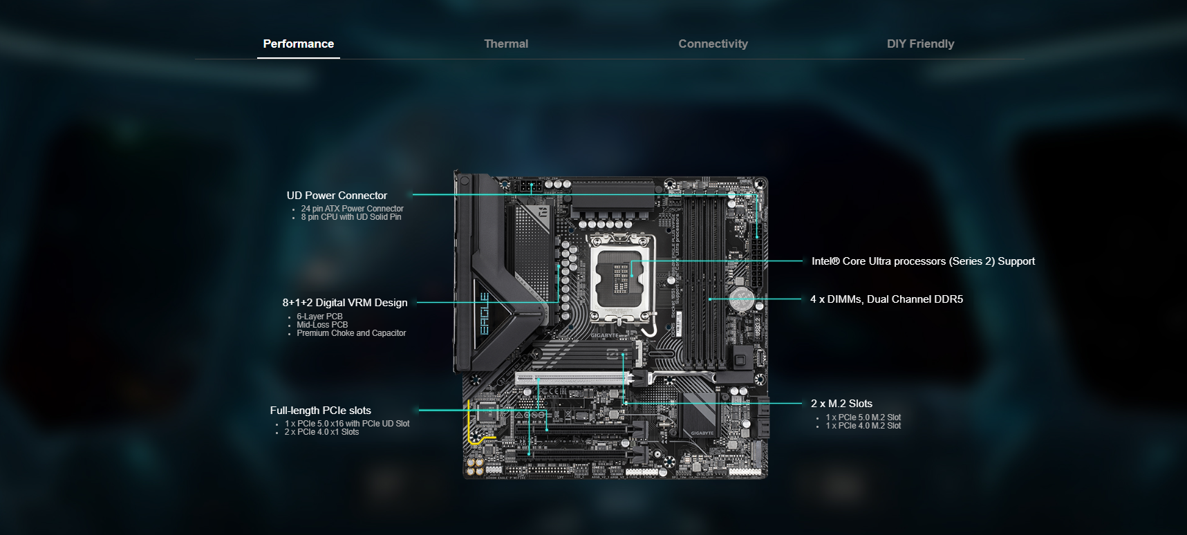Click the '2 x M.2 Slots' heading
Viewport: 1187px width, 535px height.
click(841, 404)
